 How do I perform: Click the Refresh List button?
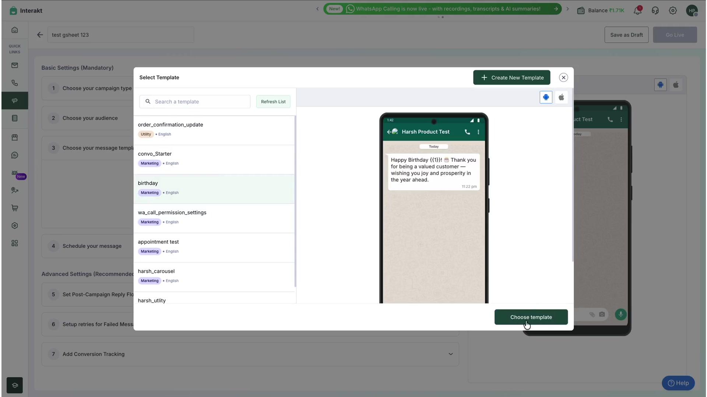point(273,101)
